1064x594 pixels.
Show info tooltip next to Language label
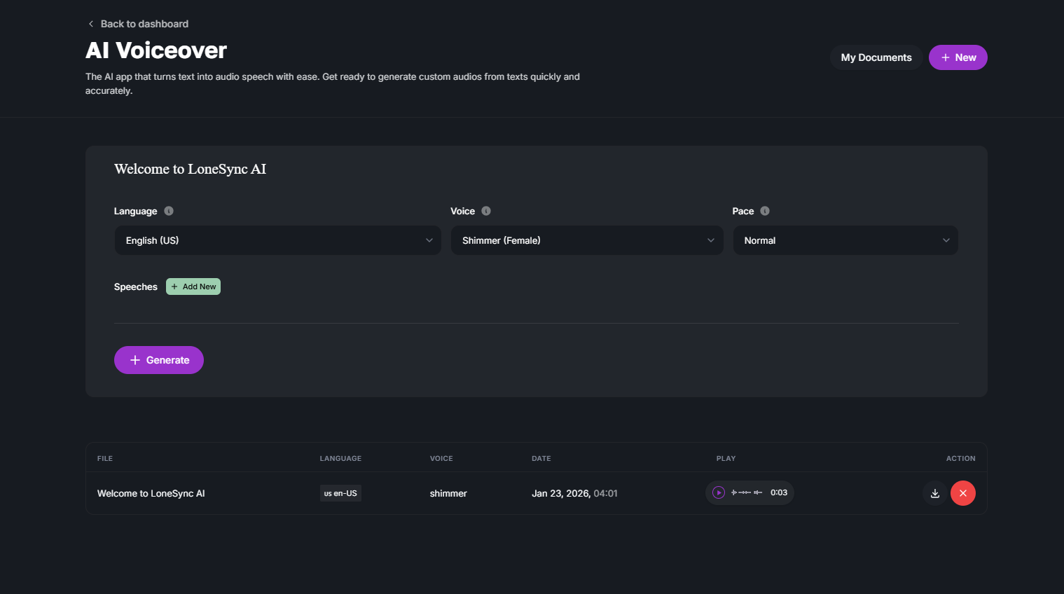(169, 211)
